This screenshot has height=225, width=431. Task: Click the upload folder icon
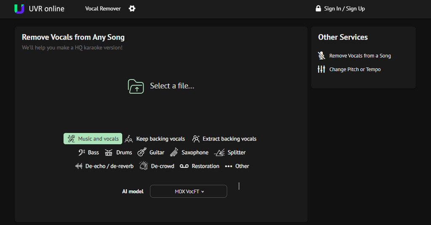point(136,86)
